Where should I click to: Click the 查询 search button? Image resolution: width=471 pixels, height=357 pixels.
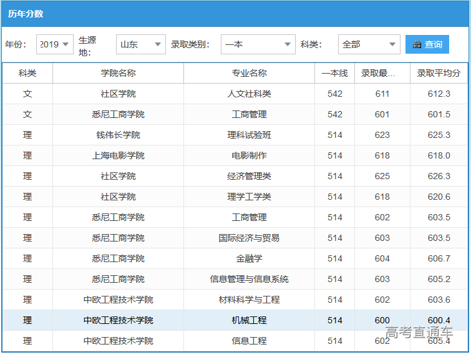(x=427, y=44)
